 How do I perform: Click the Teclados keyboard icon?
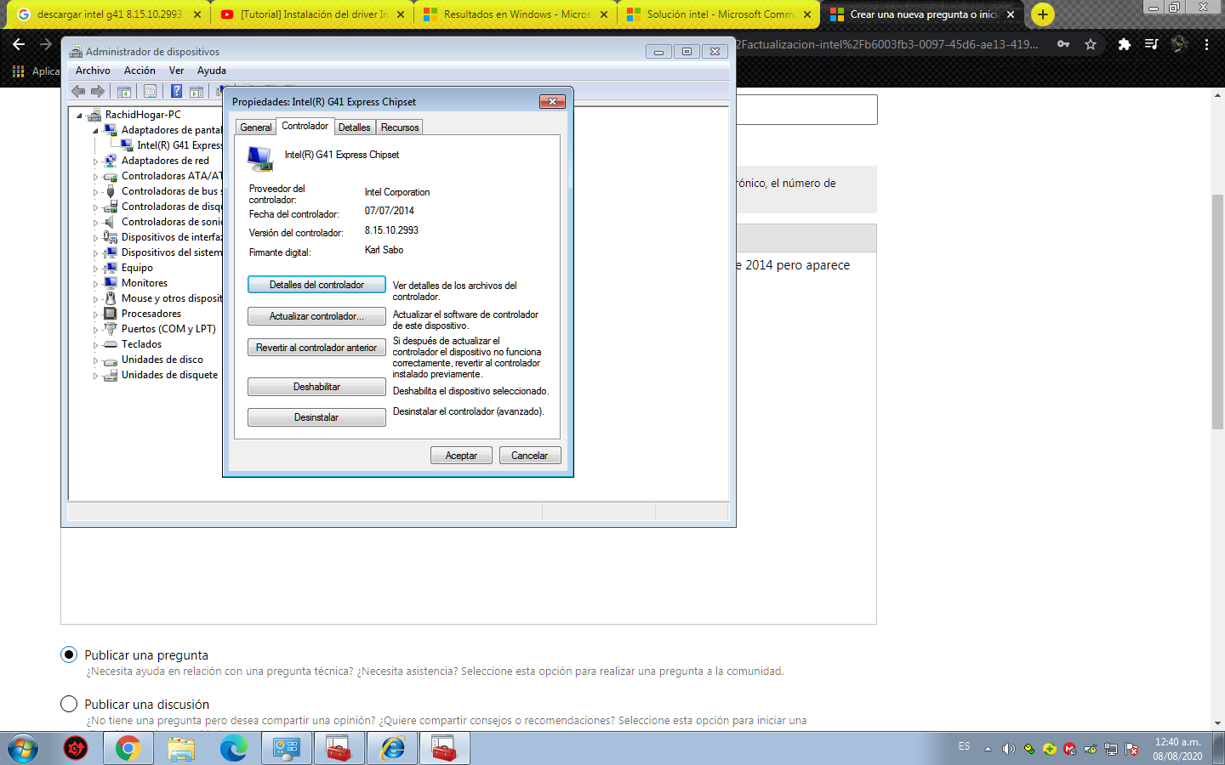point(110,344)
